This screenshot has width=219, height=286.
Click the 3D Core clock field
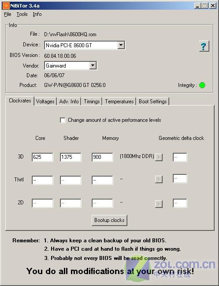click(42, 157)
